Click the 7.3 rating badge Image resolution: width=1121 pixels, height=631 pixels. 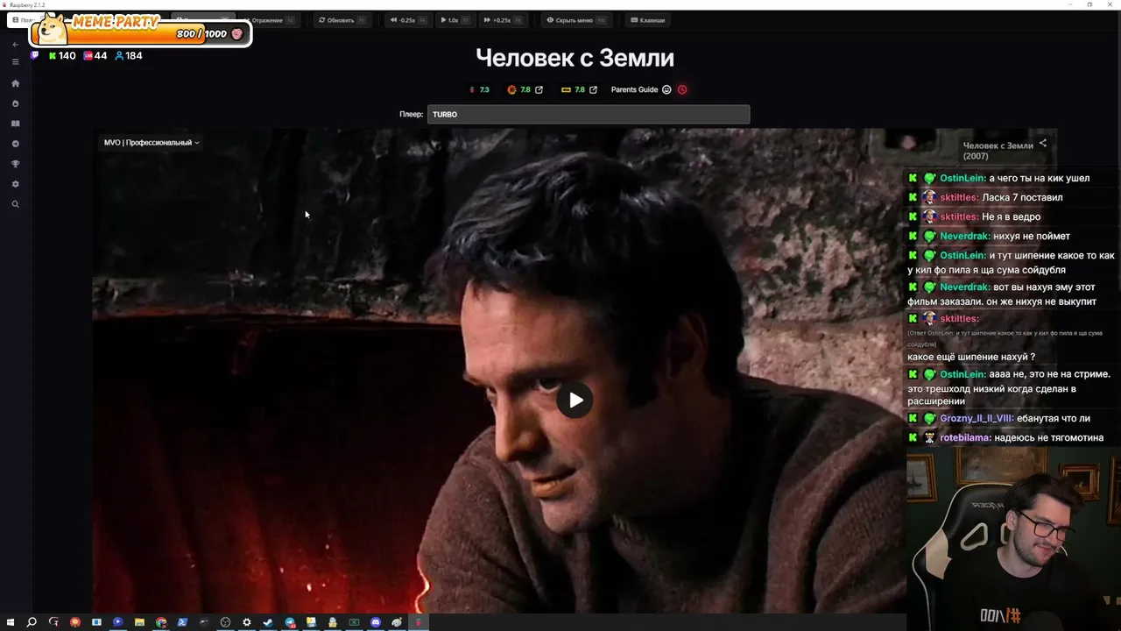click(x=479, y=89)
